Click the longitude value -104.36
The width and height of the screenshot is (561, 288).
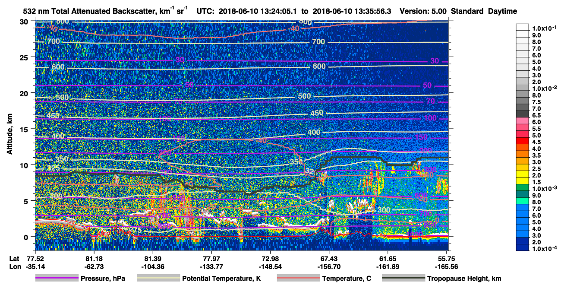tap(153, 266)
